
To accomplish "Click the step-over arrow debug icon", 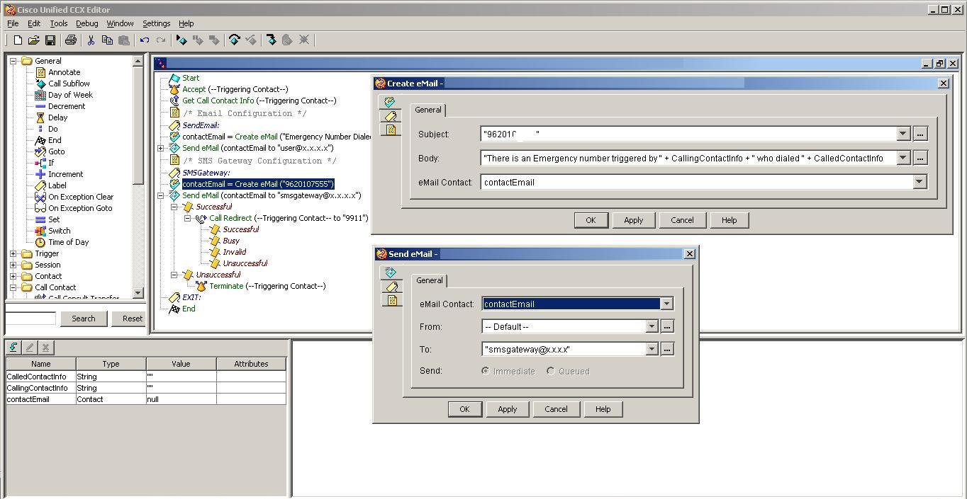I will (271, 40).
